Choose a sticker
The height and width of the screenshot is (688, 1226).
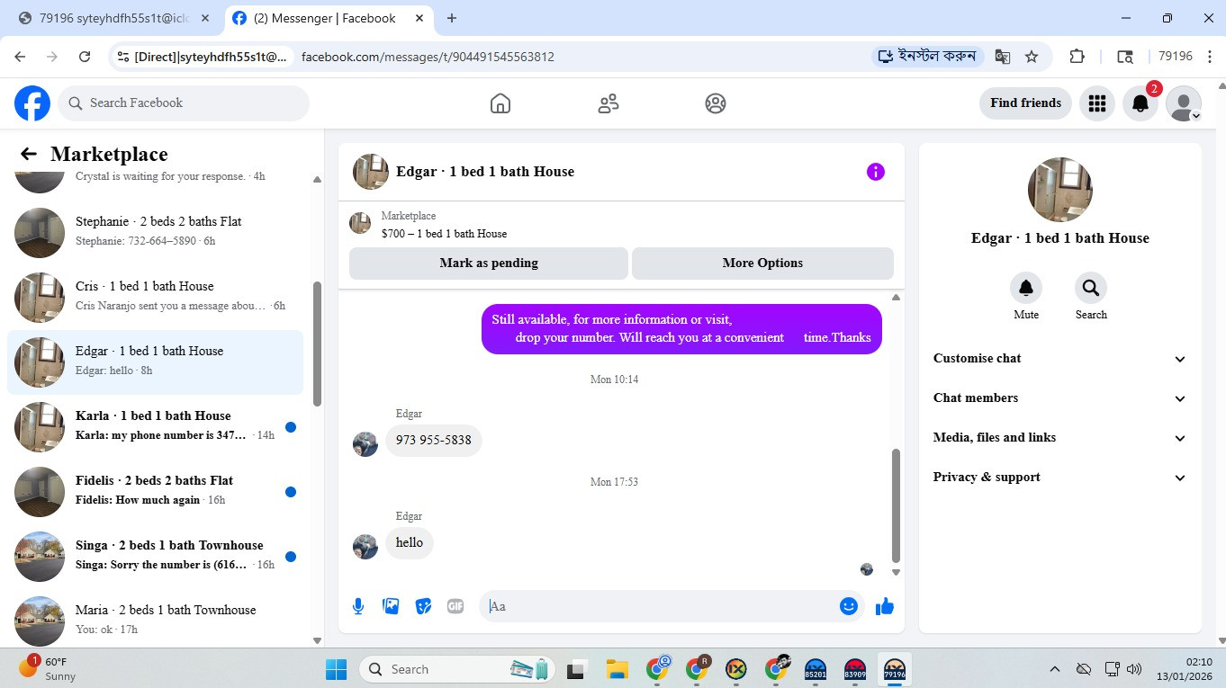point(423,606)
